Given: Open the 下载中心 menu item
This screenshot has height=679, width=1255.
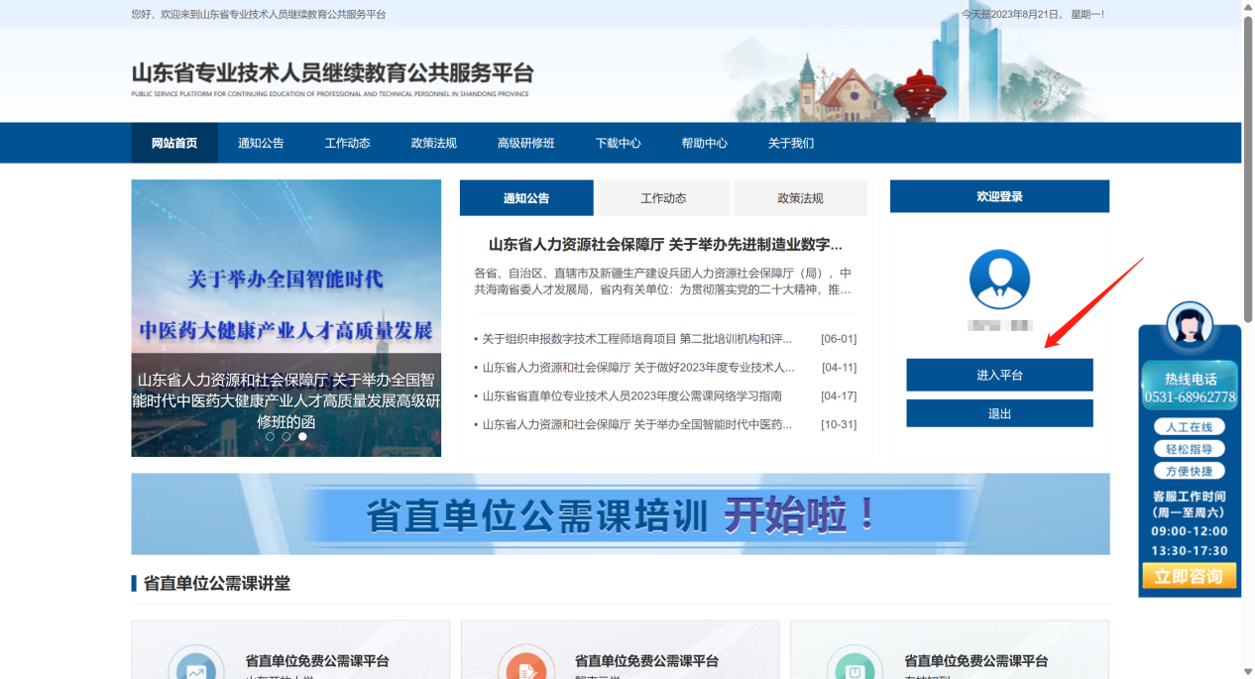Looking at the screenshot, I should pos(618,143).
